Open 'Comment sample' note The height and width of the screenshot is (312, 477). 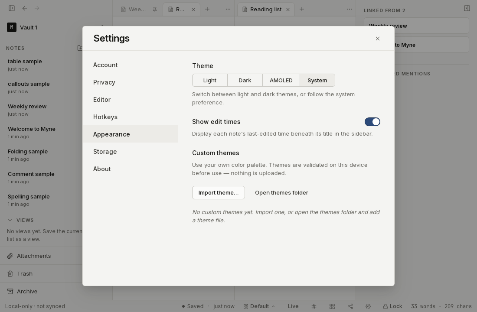41,177
